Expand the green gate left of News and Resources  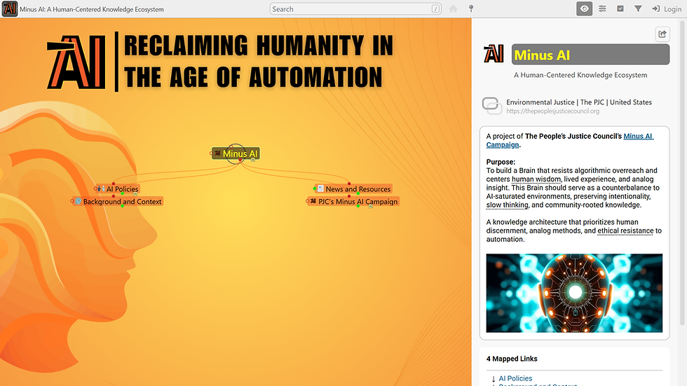(315, 188)
